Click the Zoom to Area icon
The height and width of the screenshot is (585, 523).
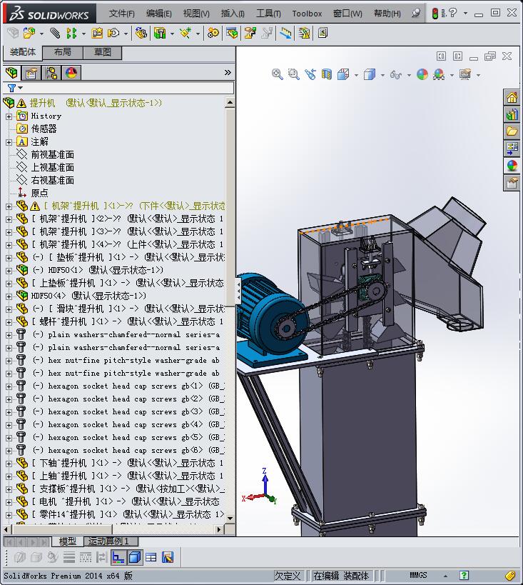pyautogui.click(x=293, y=74)
